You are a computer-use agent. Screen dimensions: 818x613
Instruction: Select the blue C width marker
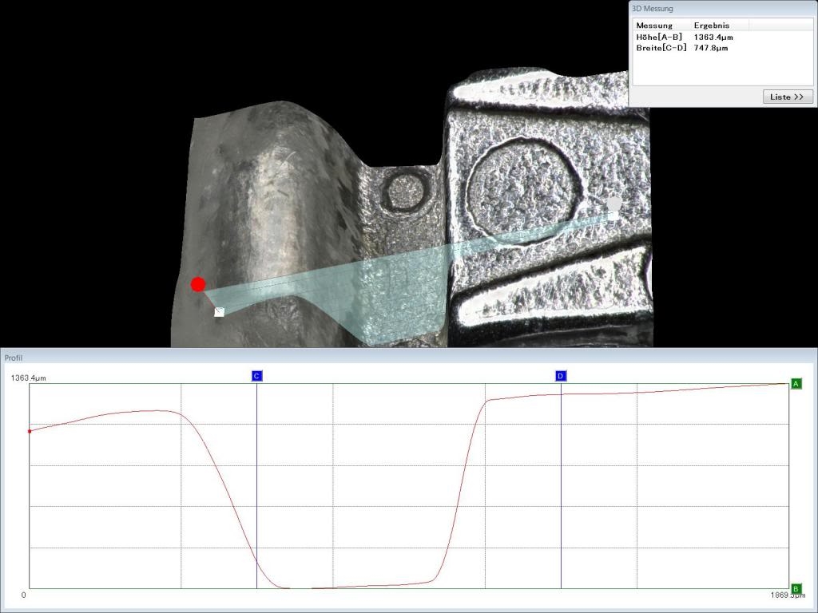256,376
